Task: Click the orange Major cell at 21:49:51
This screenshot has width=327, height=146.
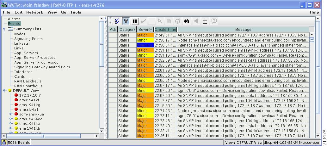Action: [145, 35]
